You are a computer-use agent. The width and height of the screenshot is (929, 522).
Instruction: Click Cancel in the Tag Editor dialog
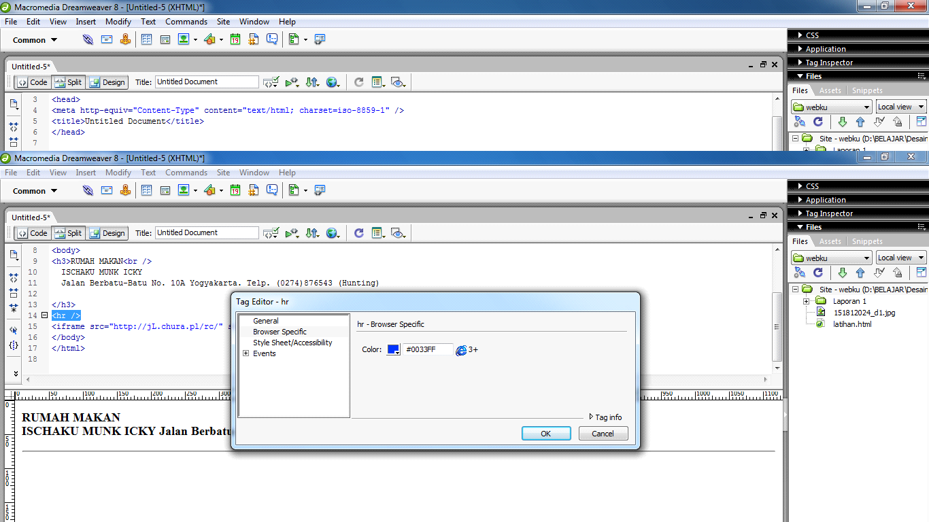tap(603, 434)
